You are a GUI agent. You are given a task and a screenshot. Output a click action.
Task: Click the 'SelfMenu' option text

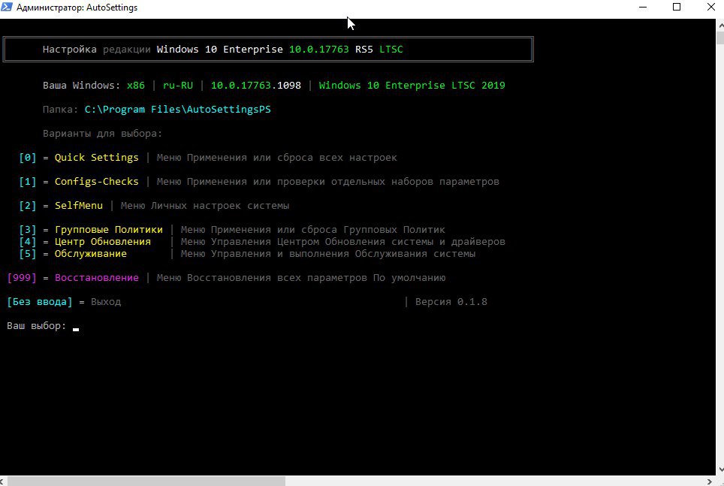tap(79, 206)
